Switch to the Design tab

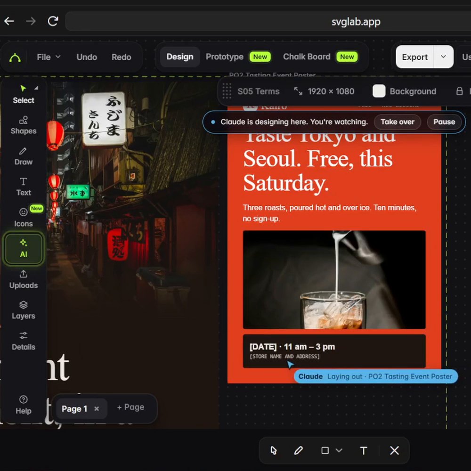coord(180,57)
